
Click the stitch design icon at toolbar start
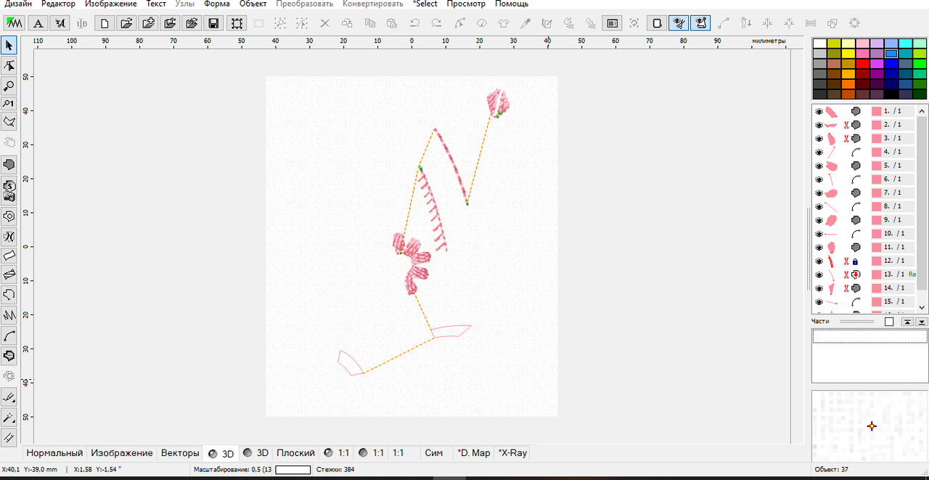(x=15, y=23)
